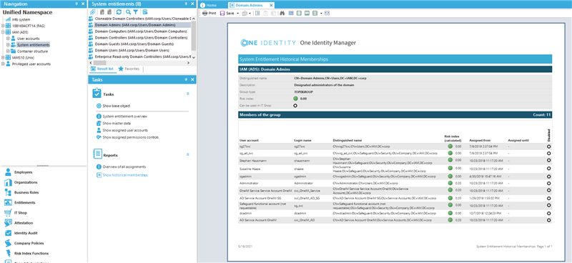Select Privileged user accounts tree item
Viewport: 572px width, 263px height.
pyautogui.click(x=31, y=64)
